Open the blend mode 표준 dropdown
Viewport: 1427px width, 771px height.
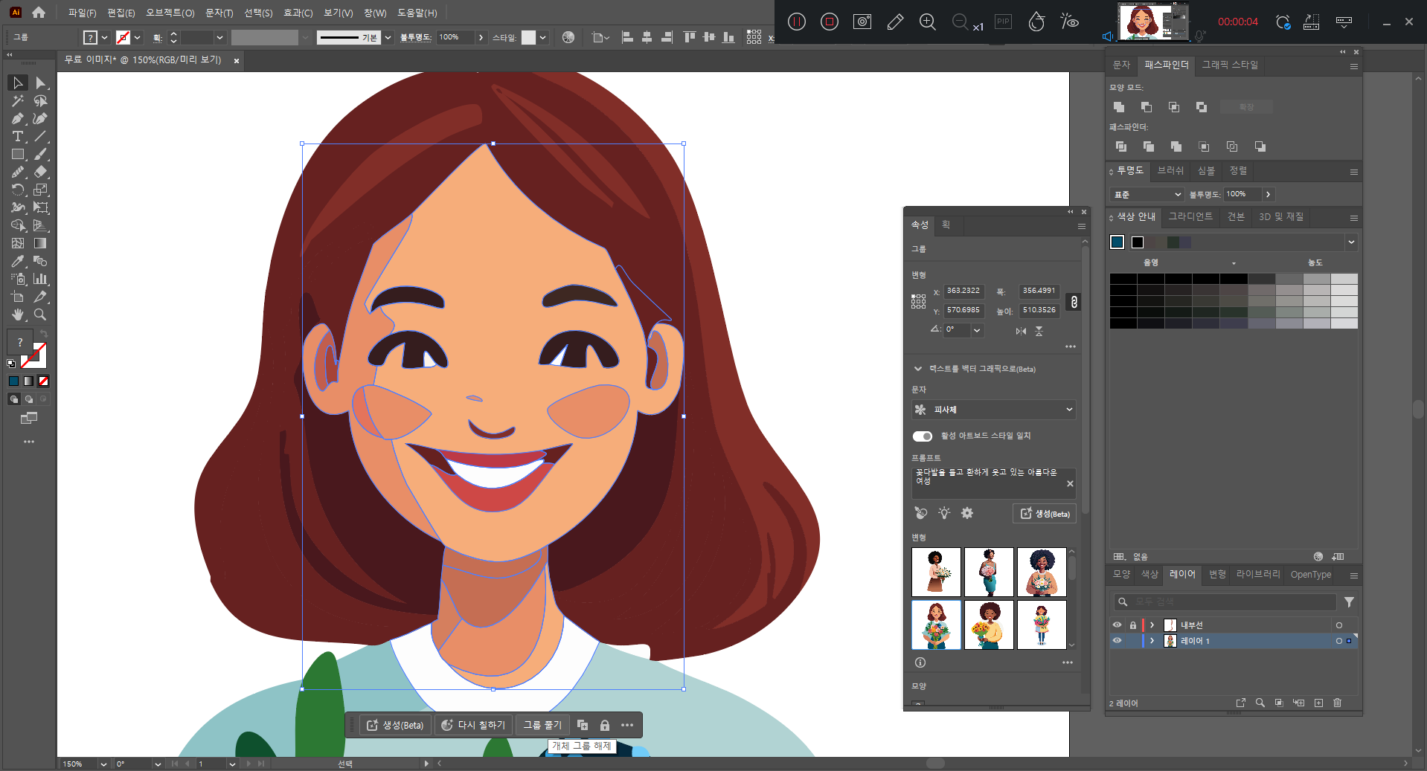click(1147, 195)
